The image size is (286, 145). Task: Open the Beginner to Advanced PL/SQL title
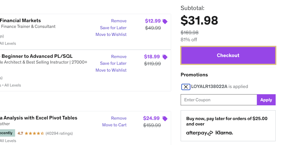(x=37, y=56)
